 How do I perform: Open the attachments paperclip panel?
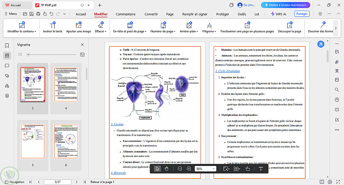(x=7, y=76)
